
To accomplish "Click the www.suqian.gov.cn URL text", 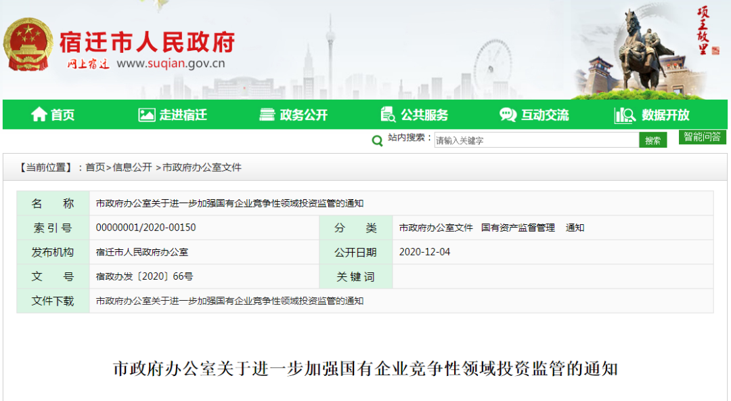I will [171, 64].
